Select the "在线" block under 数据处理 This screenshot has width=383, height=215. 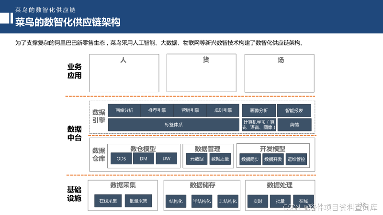(304, 201)
